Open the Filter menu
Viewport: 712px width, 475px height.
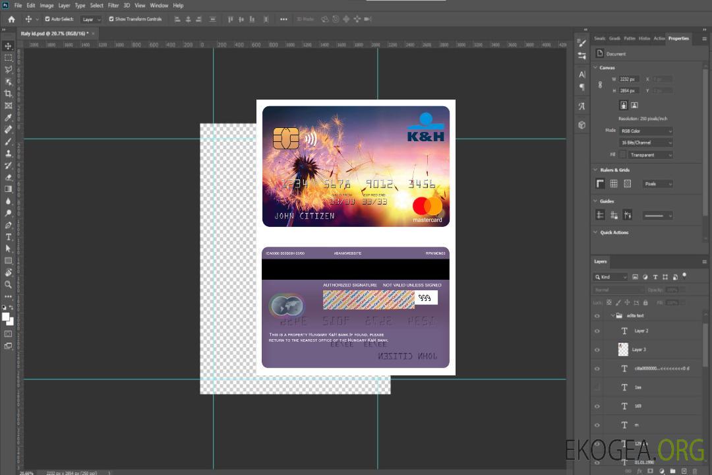coord(113,5)
